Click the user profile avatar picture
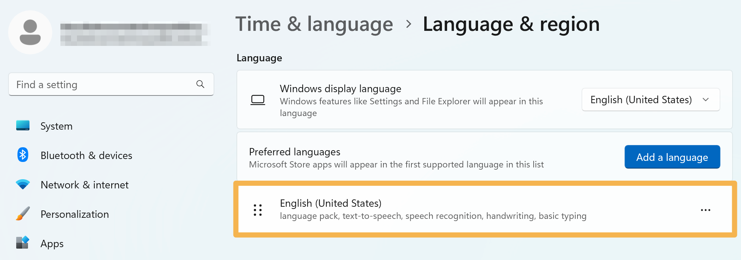741x260 pixels. coord(30,32)
